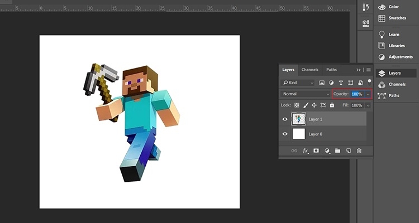Image resolution: width=419 pixels, height=223 pixels.
Task: Hide Layer 1 using its eye icon
Action: [x=285, y=119]
